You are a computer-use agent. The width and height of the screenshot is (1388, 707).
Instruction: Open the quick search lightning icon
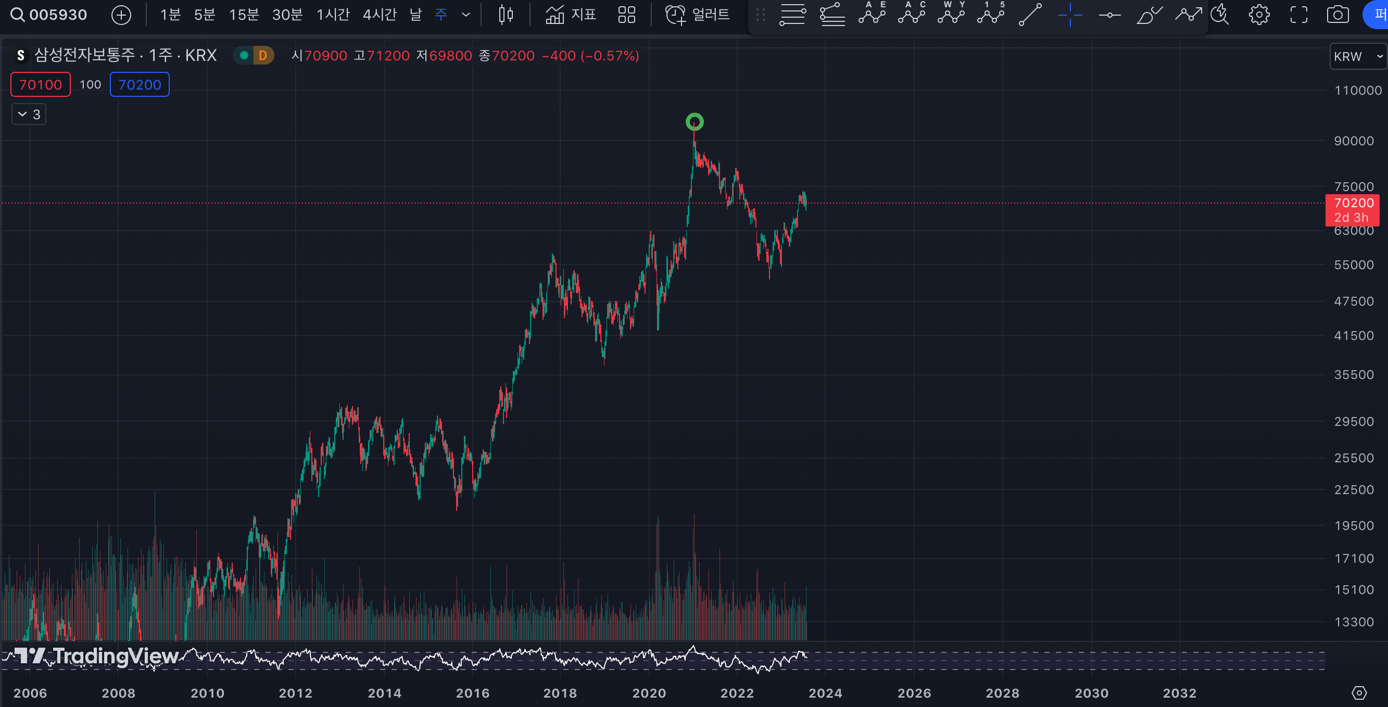(1220, 15)
